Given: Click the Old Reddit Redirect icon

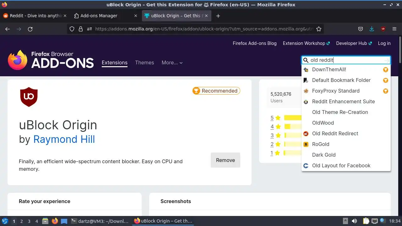Looking at the screenshot, I should (306, 134).
